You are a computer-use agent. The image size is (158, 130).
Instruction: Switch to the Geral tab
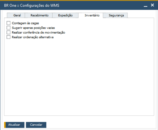click(x=17, y=15)
